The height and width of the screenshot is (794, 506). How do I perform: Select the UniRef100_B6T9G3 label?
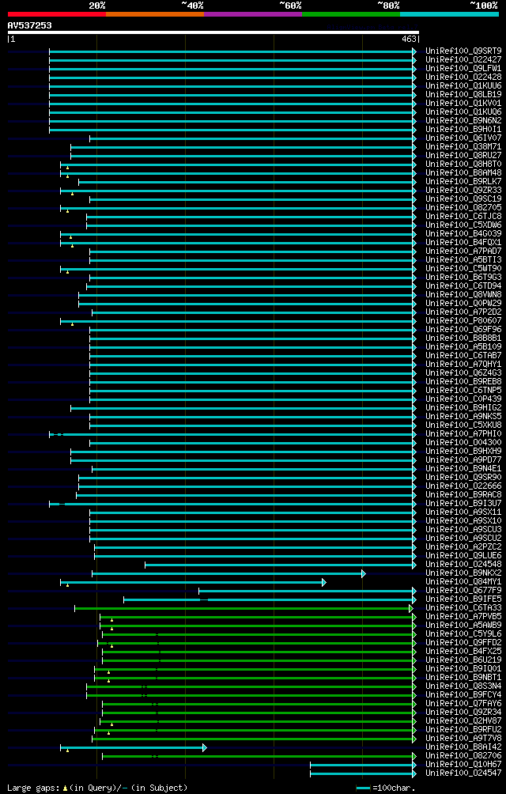click(463, 278)
